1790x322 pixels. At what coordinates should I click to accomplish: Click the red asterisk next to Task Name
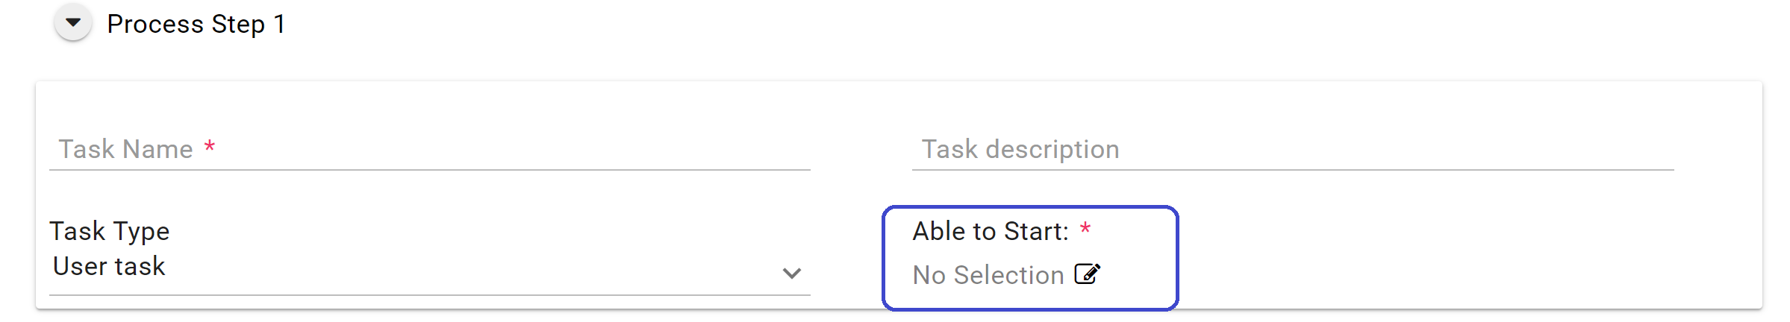210,148
